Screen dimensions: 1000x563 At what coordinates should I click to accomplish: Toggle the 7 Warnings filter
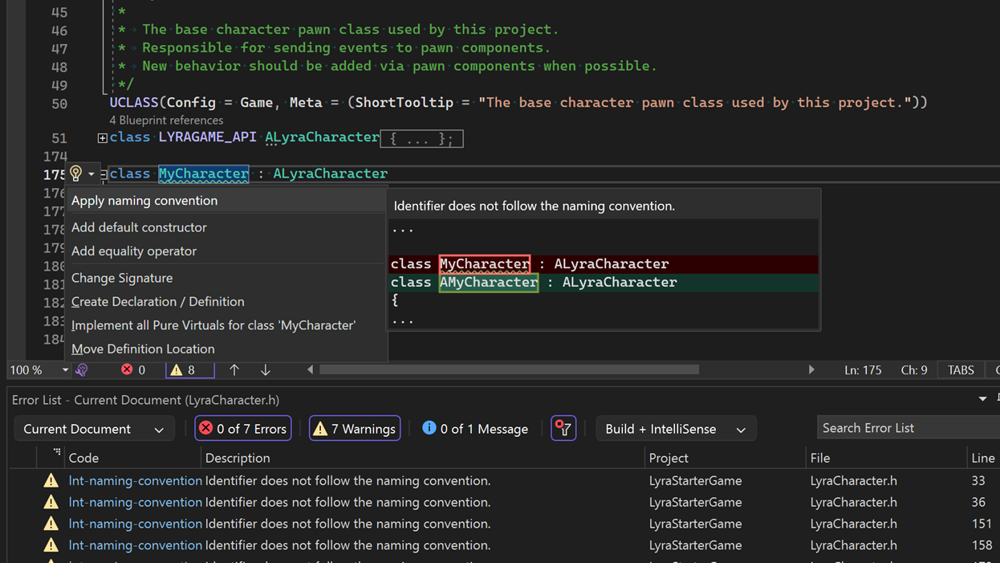tap(355, 429)
